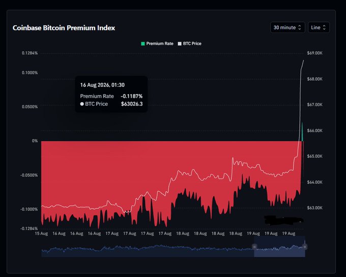
Task: Open the Line chart type dropdown
Action: pyautogui.click(x=319, y=27)
